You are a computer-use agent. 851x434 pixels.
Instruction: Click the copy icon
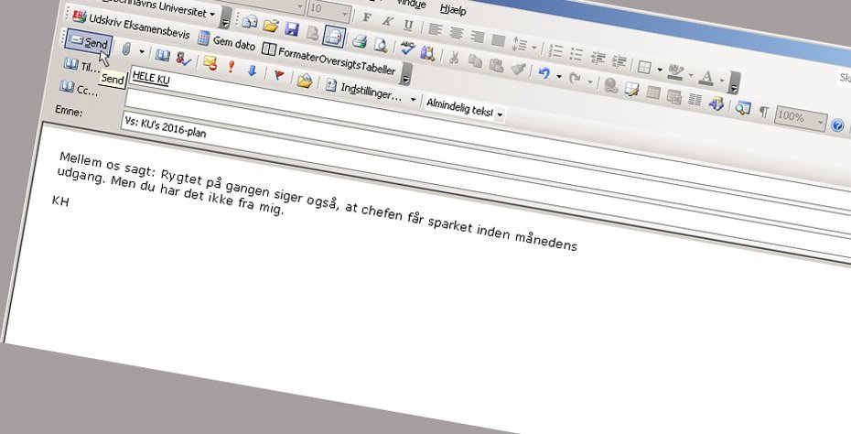coord(475,60)
